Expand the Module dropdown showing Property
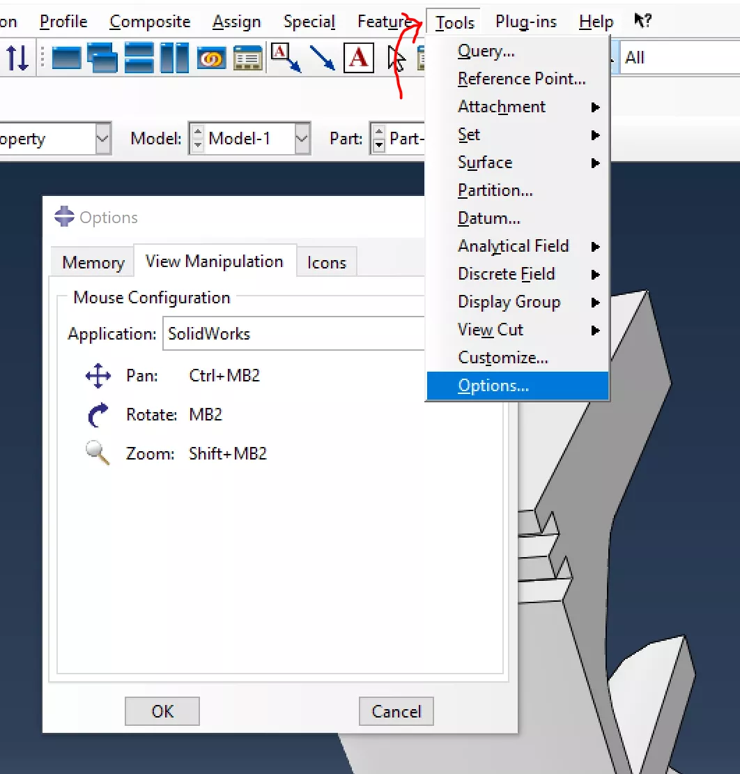 (102, 139)
